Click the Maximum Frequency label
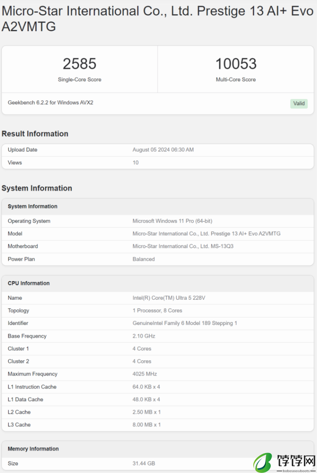This screenshot has width=317, height=473. click(x=32, y=374)
